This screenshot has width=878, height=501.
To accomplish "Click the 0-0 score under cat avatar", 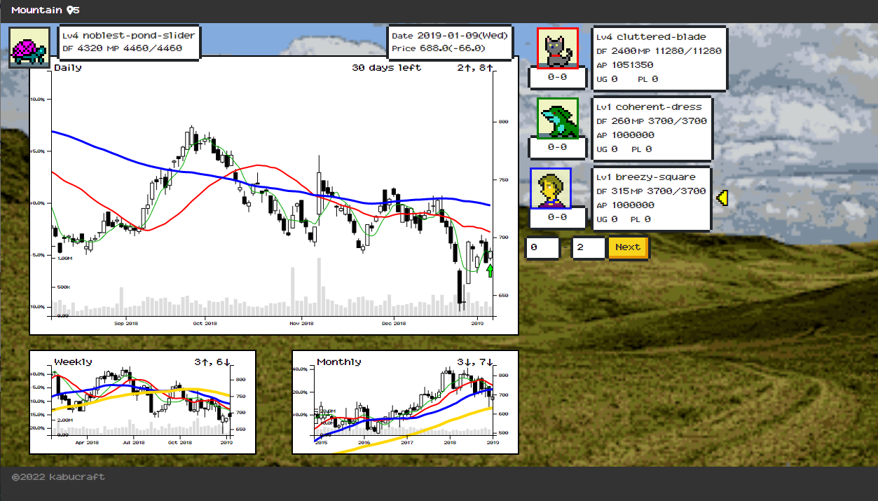I will pyautogui.click(x=557, y=77).
